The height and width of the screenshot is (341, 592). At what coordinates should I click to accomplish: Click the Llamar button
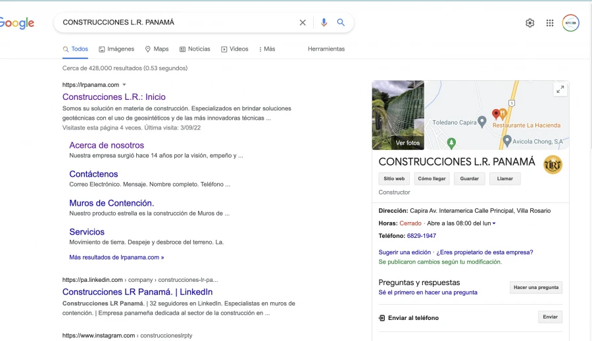[x=505, y=179]
